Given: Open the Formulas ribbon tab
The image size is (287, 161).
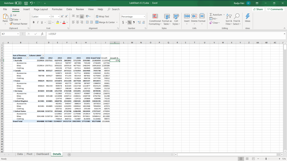Looking at the screenshot, I should click(x=57, y=9).
